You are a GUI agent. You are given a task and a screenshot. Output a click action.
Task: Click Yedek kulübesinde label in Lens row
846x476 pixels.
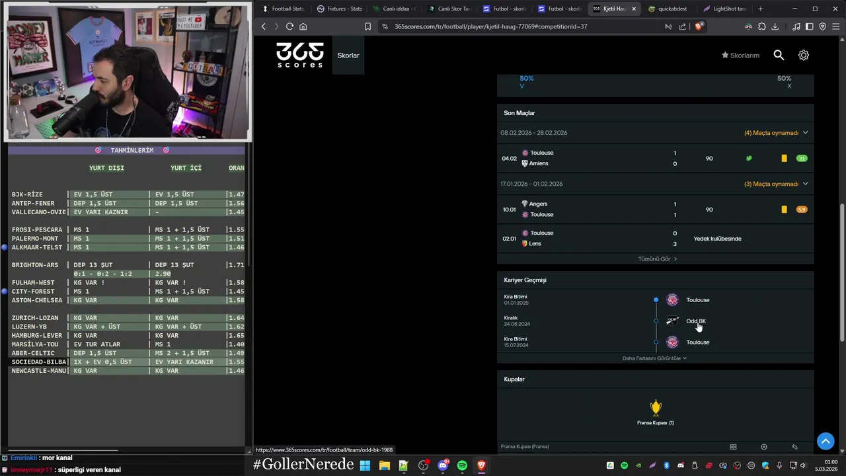coord(717,239)
